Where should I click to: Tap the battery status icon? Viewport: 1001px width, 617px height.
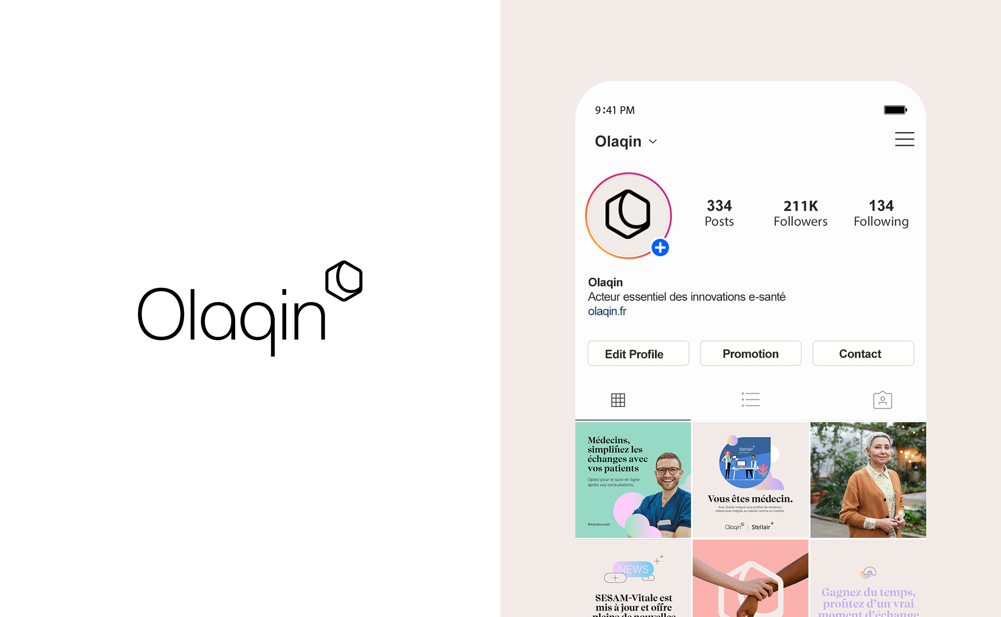(894, 109)
